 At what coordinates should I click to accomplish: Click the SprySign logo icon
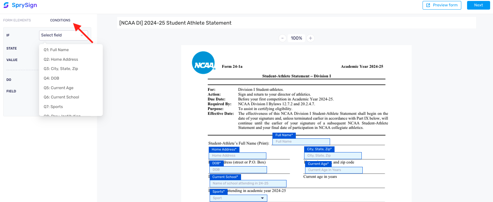pos(6,5)
